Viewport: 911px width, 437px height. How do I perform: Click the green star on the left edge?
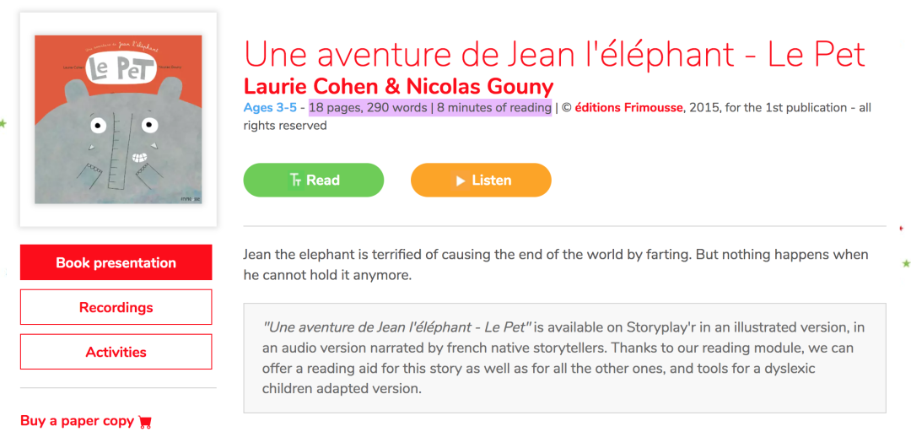pyautogui.click(x=3, y=124)
